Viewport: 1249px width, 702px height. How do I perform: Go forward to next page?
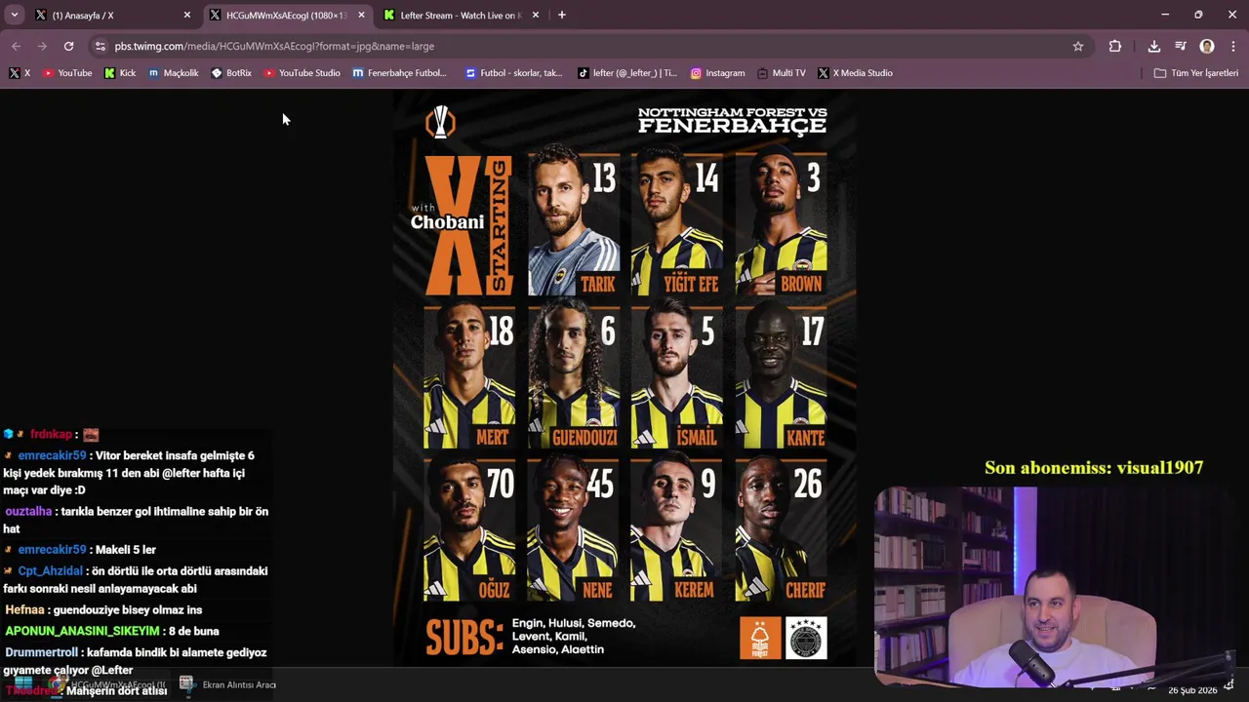[42, 46]
